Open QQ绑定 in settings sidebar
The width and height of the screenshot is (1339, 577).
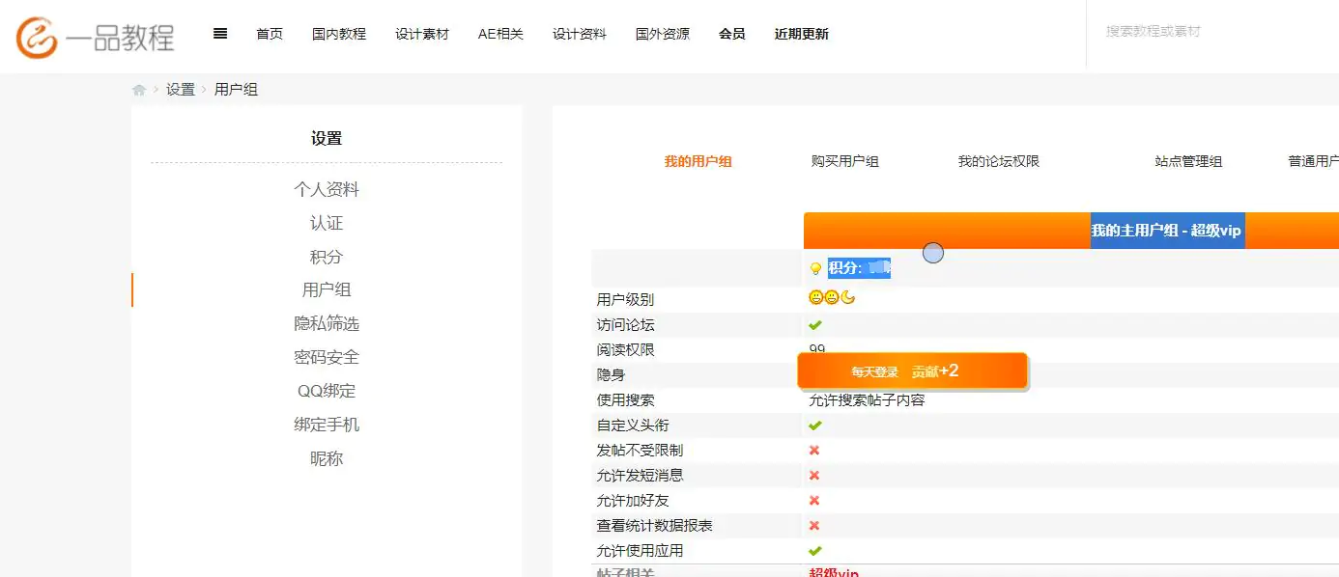327,391
